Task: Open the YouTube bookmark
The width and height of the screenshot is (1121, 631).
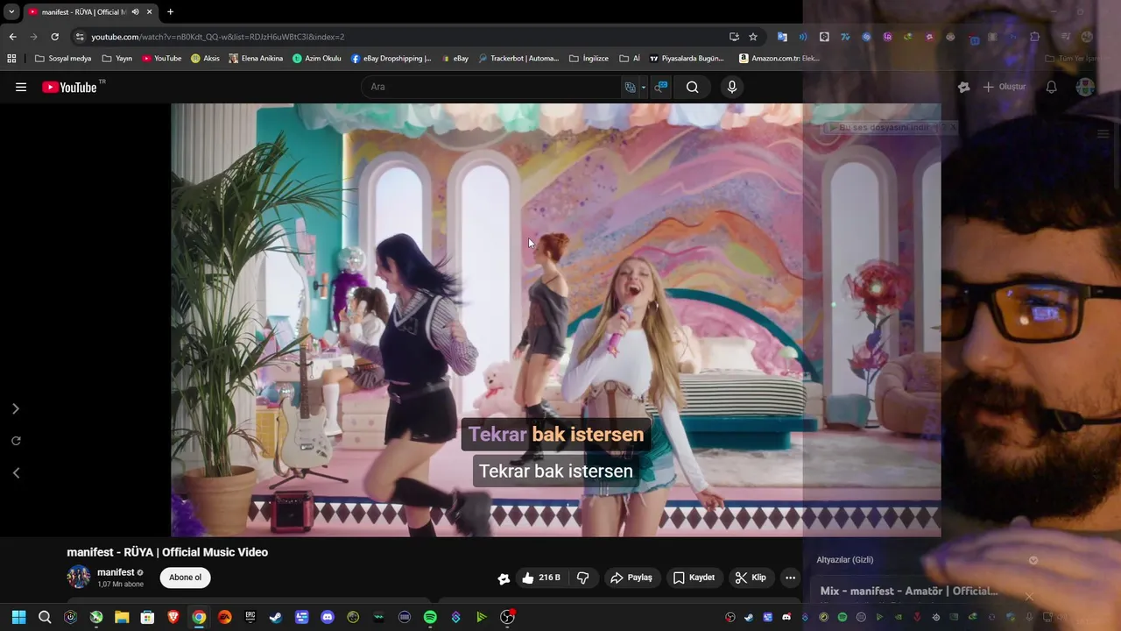Action: coord(162,59)
